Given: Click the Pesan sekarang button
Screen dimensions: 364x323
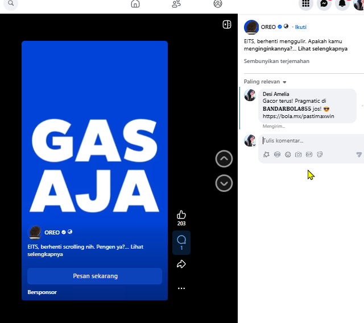Looking at the screenshot, I should pos(95,276).
